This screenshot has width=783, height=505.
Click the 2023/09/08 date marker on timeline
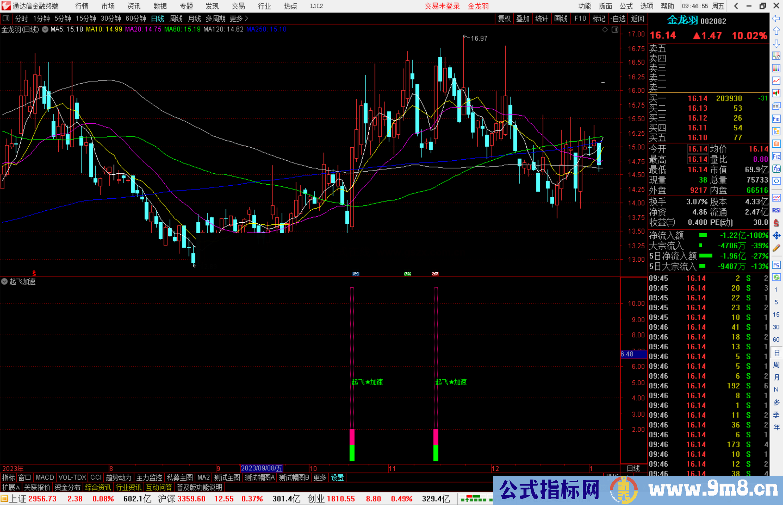point(261,468)
